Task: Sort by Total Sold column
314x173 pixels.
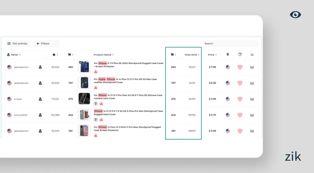Action: click(192, 55)
